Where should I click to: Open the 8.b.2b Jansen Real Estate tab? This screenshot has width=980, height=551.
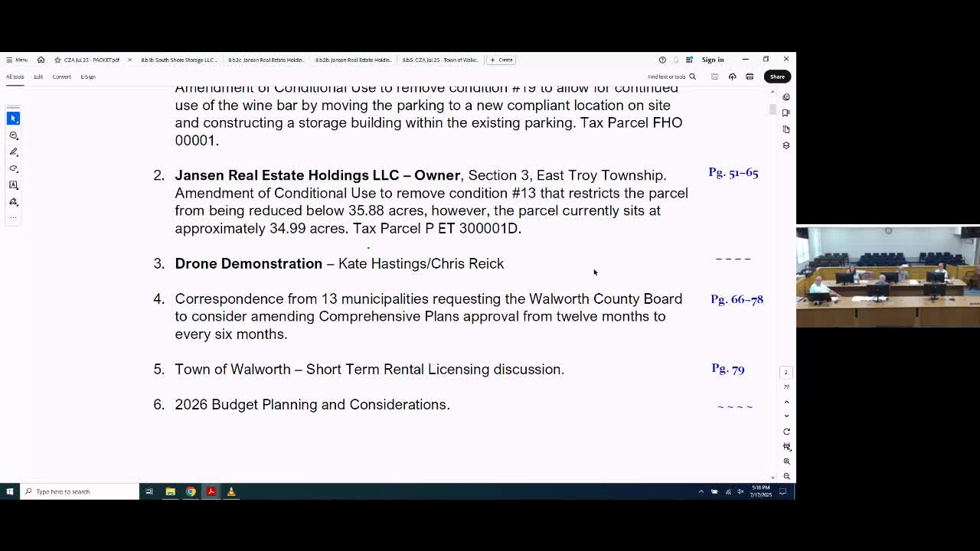coord(354,60)
